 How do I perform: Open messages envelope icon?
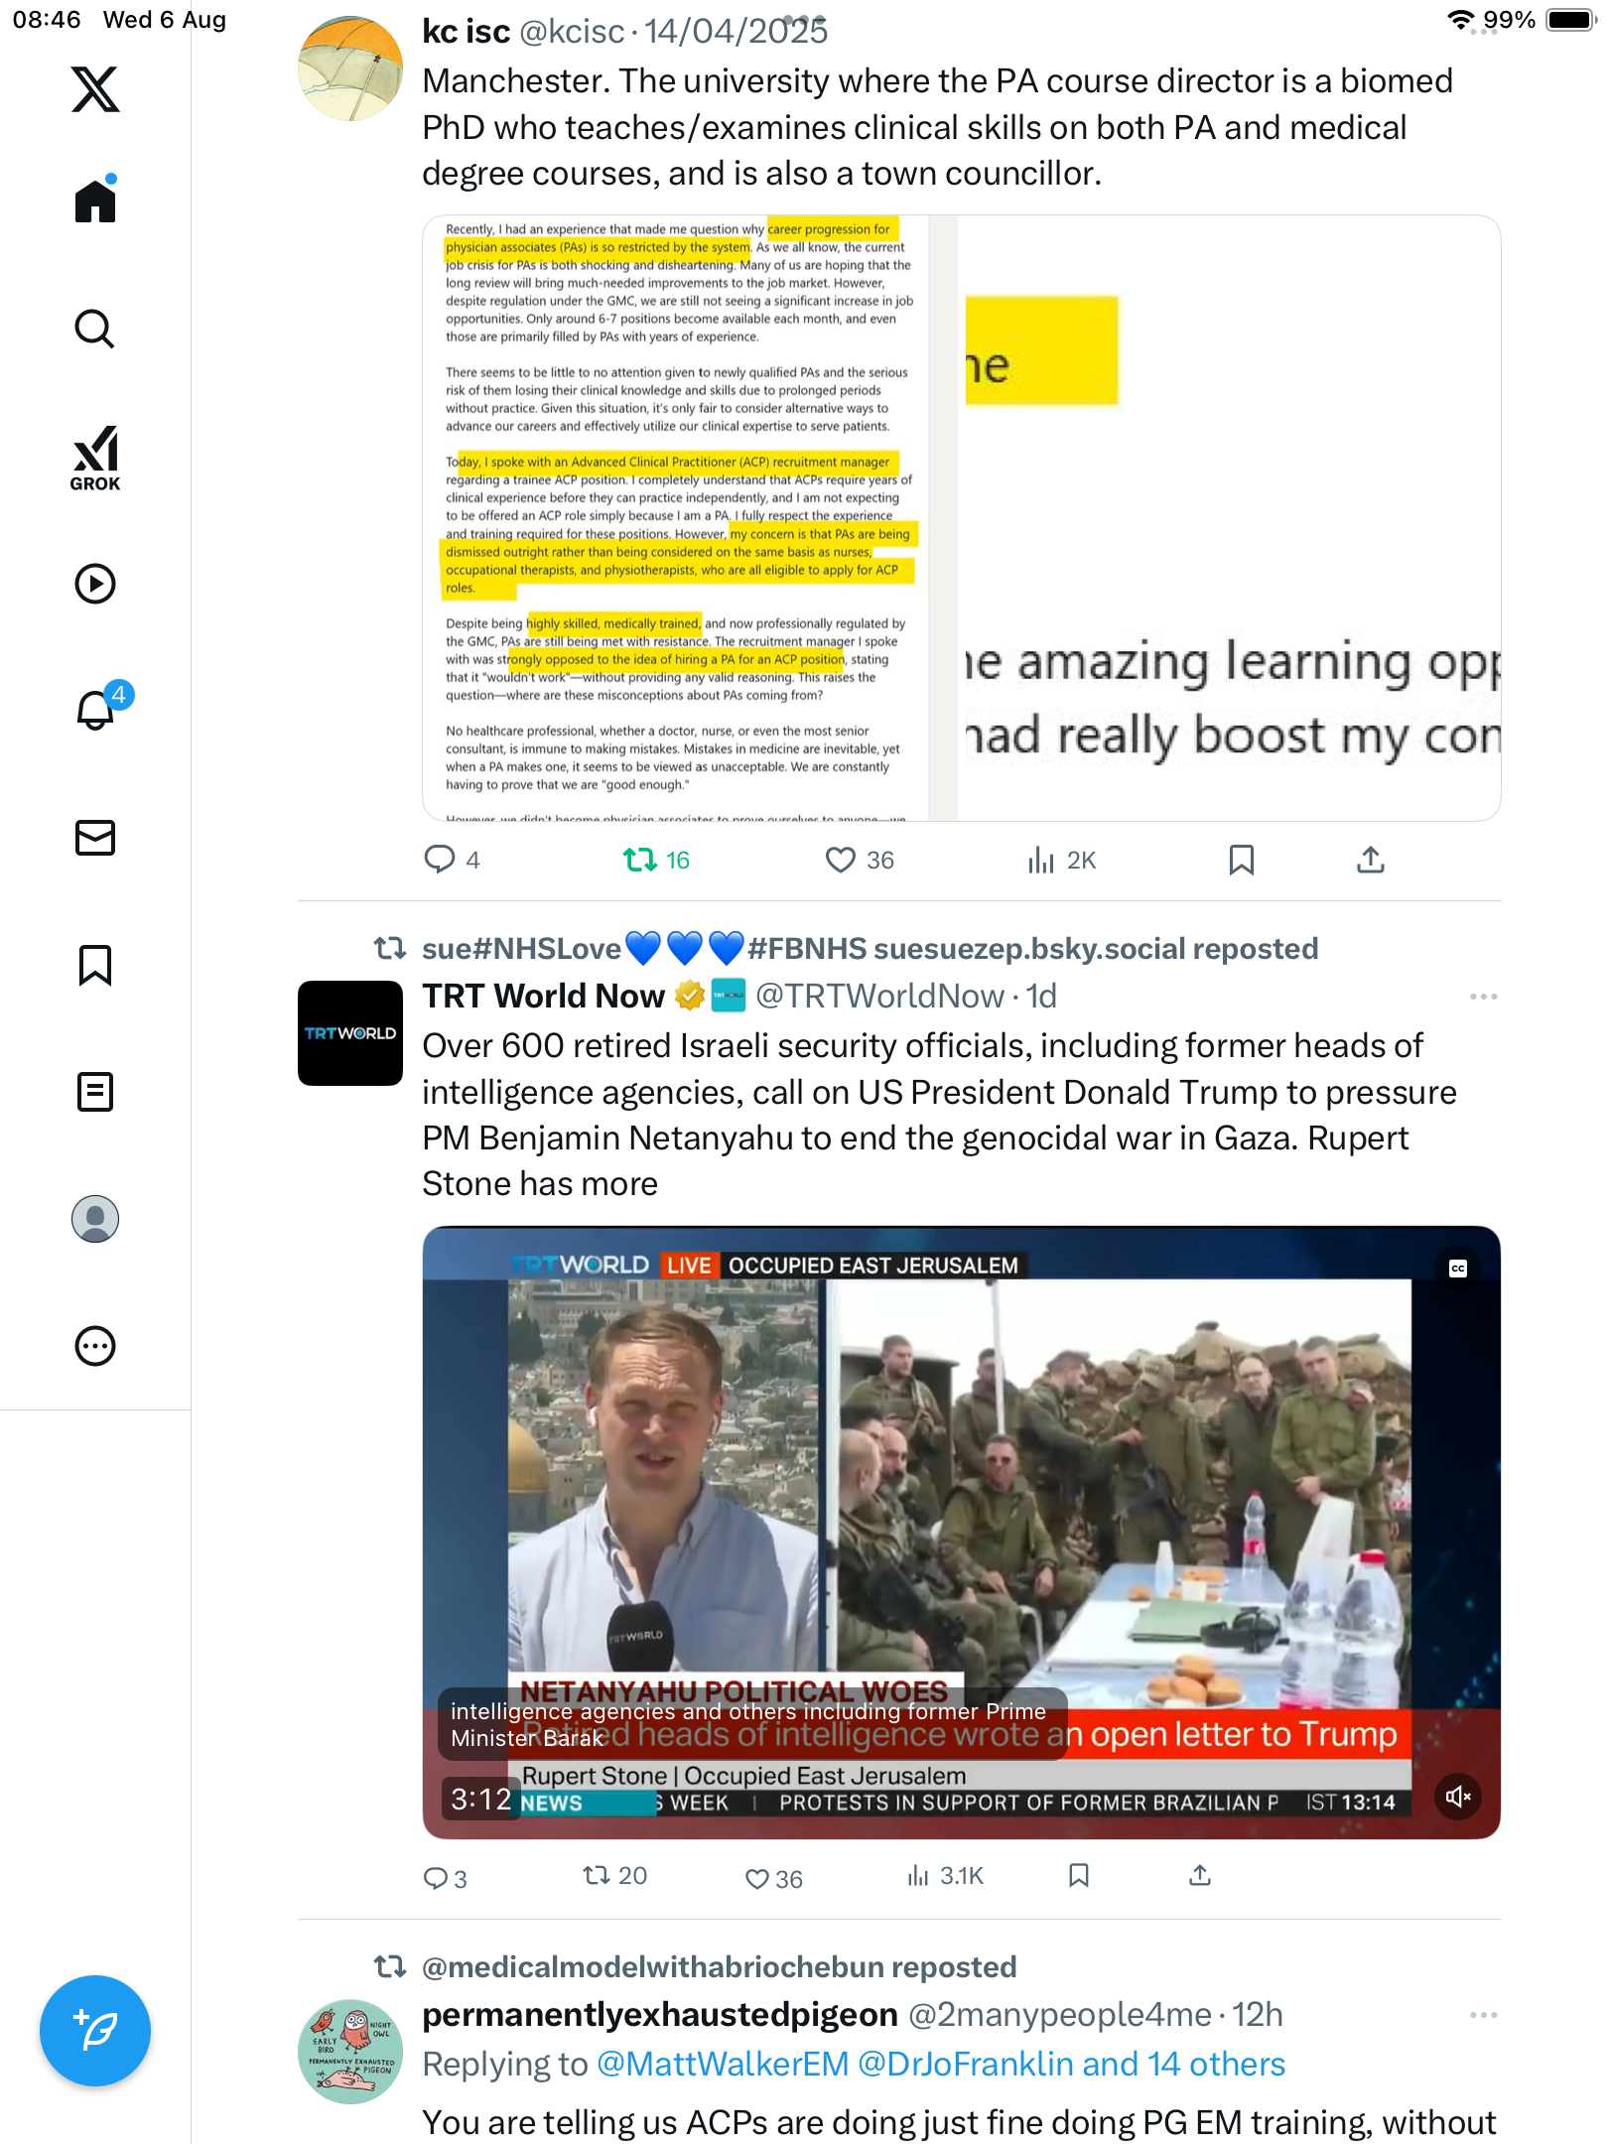pyautogui.click(x=95, y=838)
